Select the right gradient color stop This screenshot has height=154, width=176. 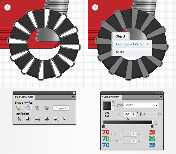click(152, 126)
